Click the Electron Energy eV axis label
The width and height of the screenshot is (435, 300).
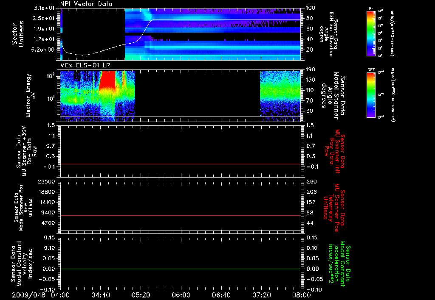31,95
